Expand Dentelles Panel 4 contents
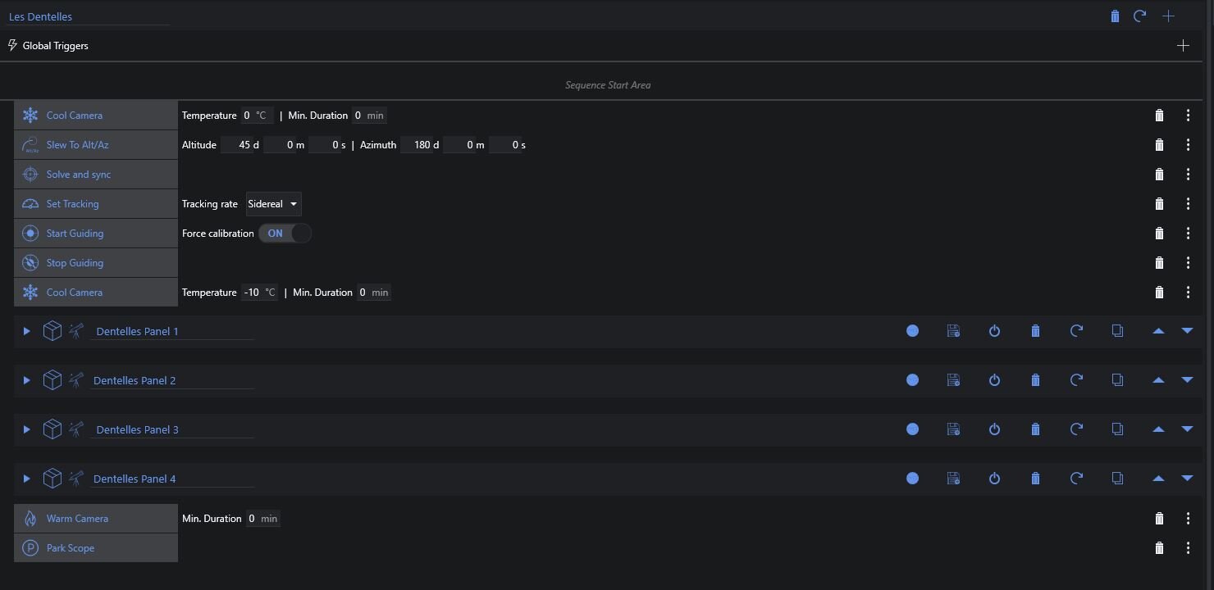 [x=26, y=479]
